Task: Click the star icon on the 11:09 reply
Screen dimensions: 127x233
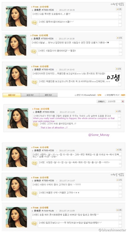Action: [34, 223]
